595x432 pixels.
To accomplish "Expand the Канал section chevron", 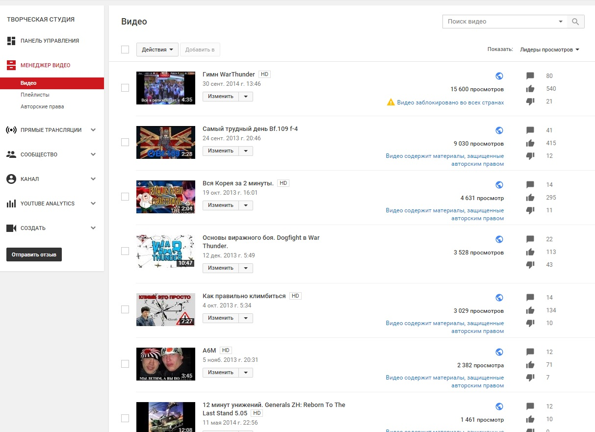I will [93, 179].
